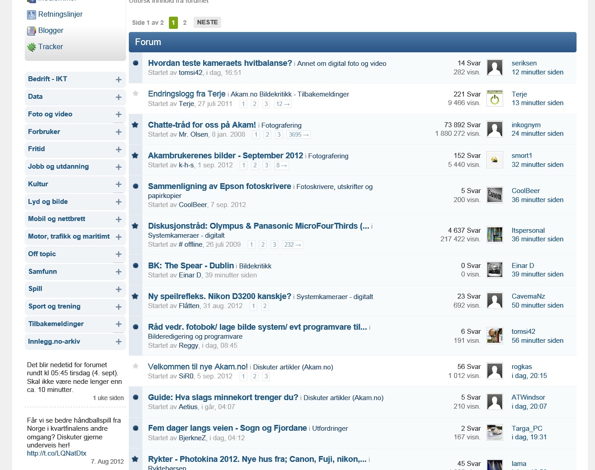Click unread dot for Sammenligning av Epson fotoskrivere

136,186
